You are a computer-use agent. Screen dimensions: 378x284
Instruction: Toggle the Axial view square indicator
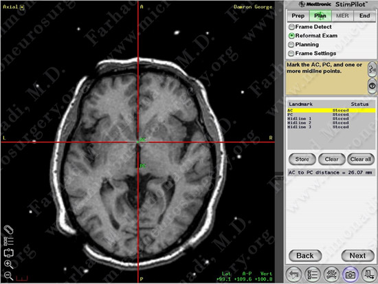click(x=22, y=8)
